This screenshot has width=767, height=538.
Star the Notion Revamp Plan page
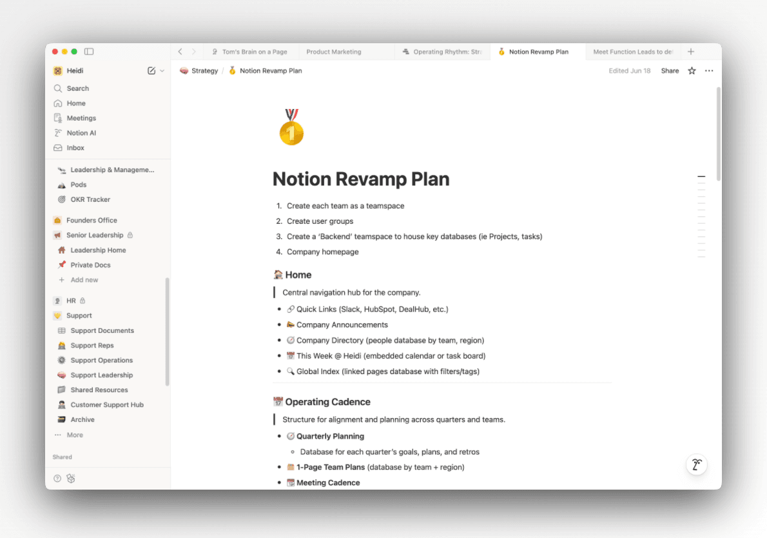[691, 70]
